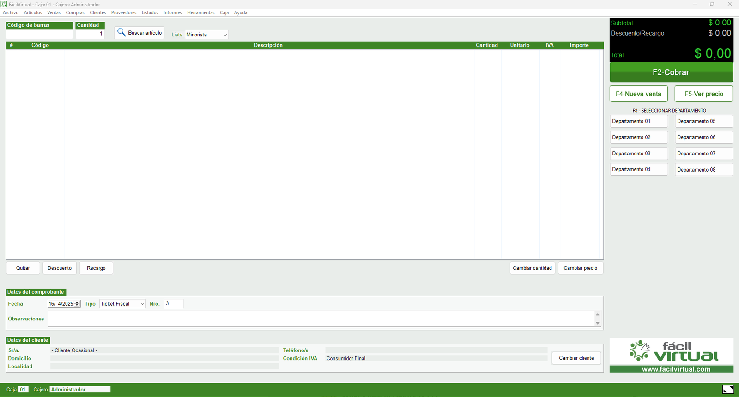Open the Ayuda menu

click(241, 12)
